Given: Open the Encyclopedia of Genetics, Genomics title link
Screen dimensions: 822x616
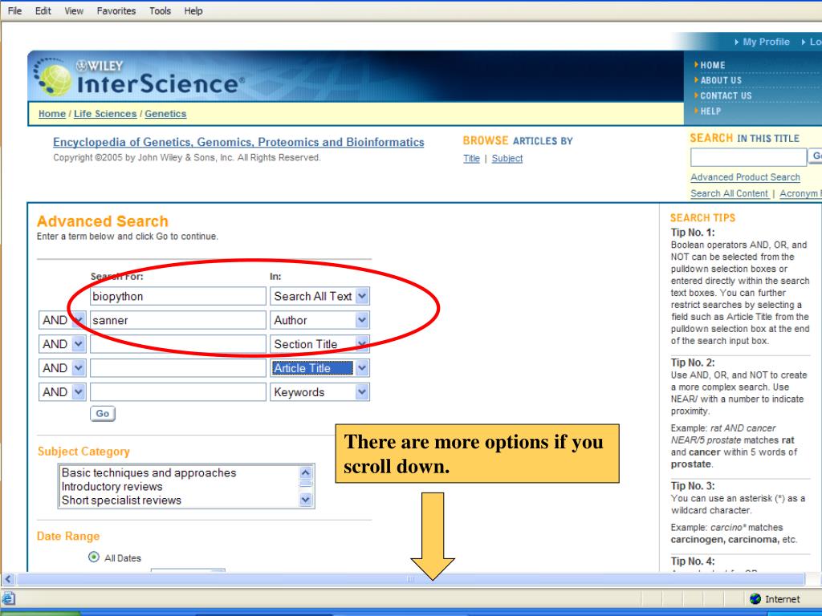Looking at the screenshot, I should coord(238,142).
